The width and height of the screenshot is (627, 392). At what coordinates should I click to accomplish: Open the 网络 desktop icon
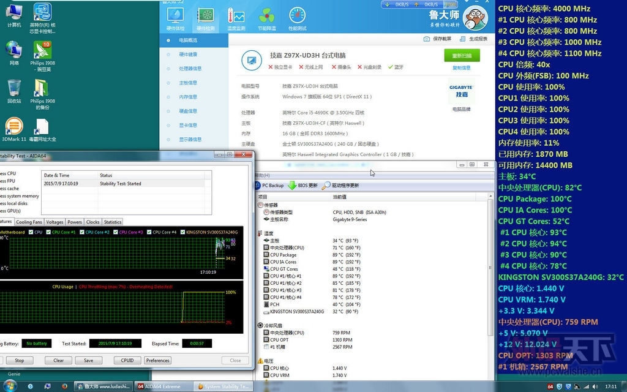click(x=14, y=53)
